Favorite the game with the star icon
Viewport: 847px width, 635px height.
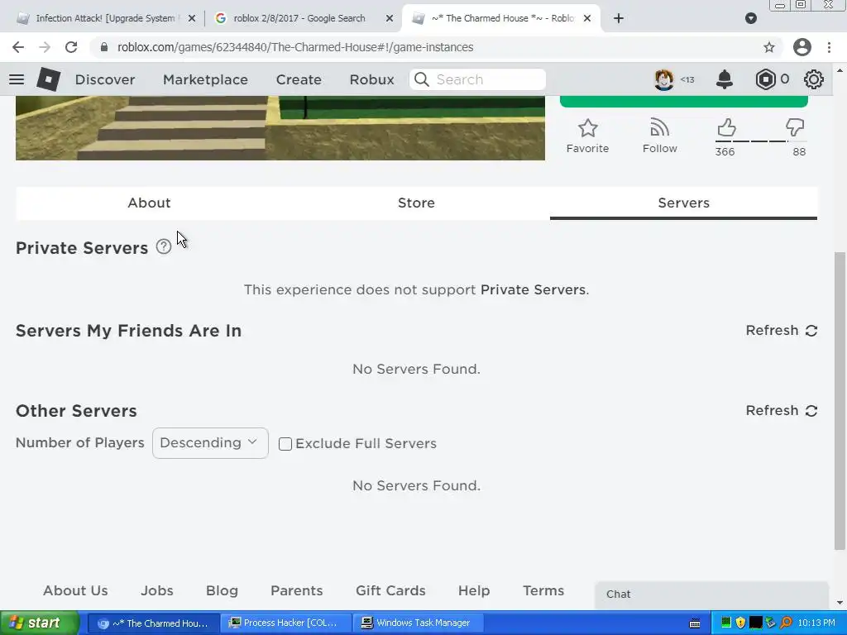pyautogui.click(x=588, y=128)
